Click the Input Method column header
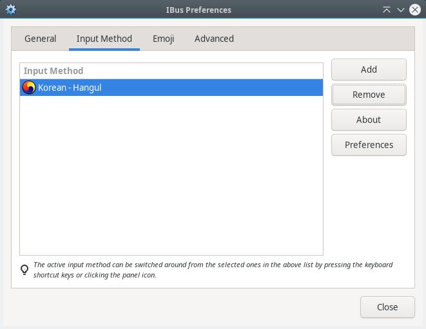 (x=171, y=71)
